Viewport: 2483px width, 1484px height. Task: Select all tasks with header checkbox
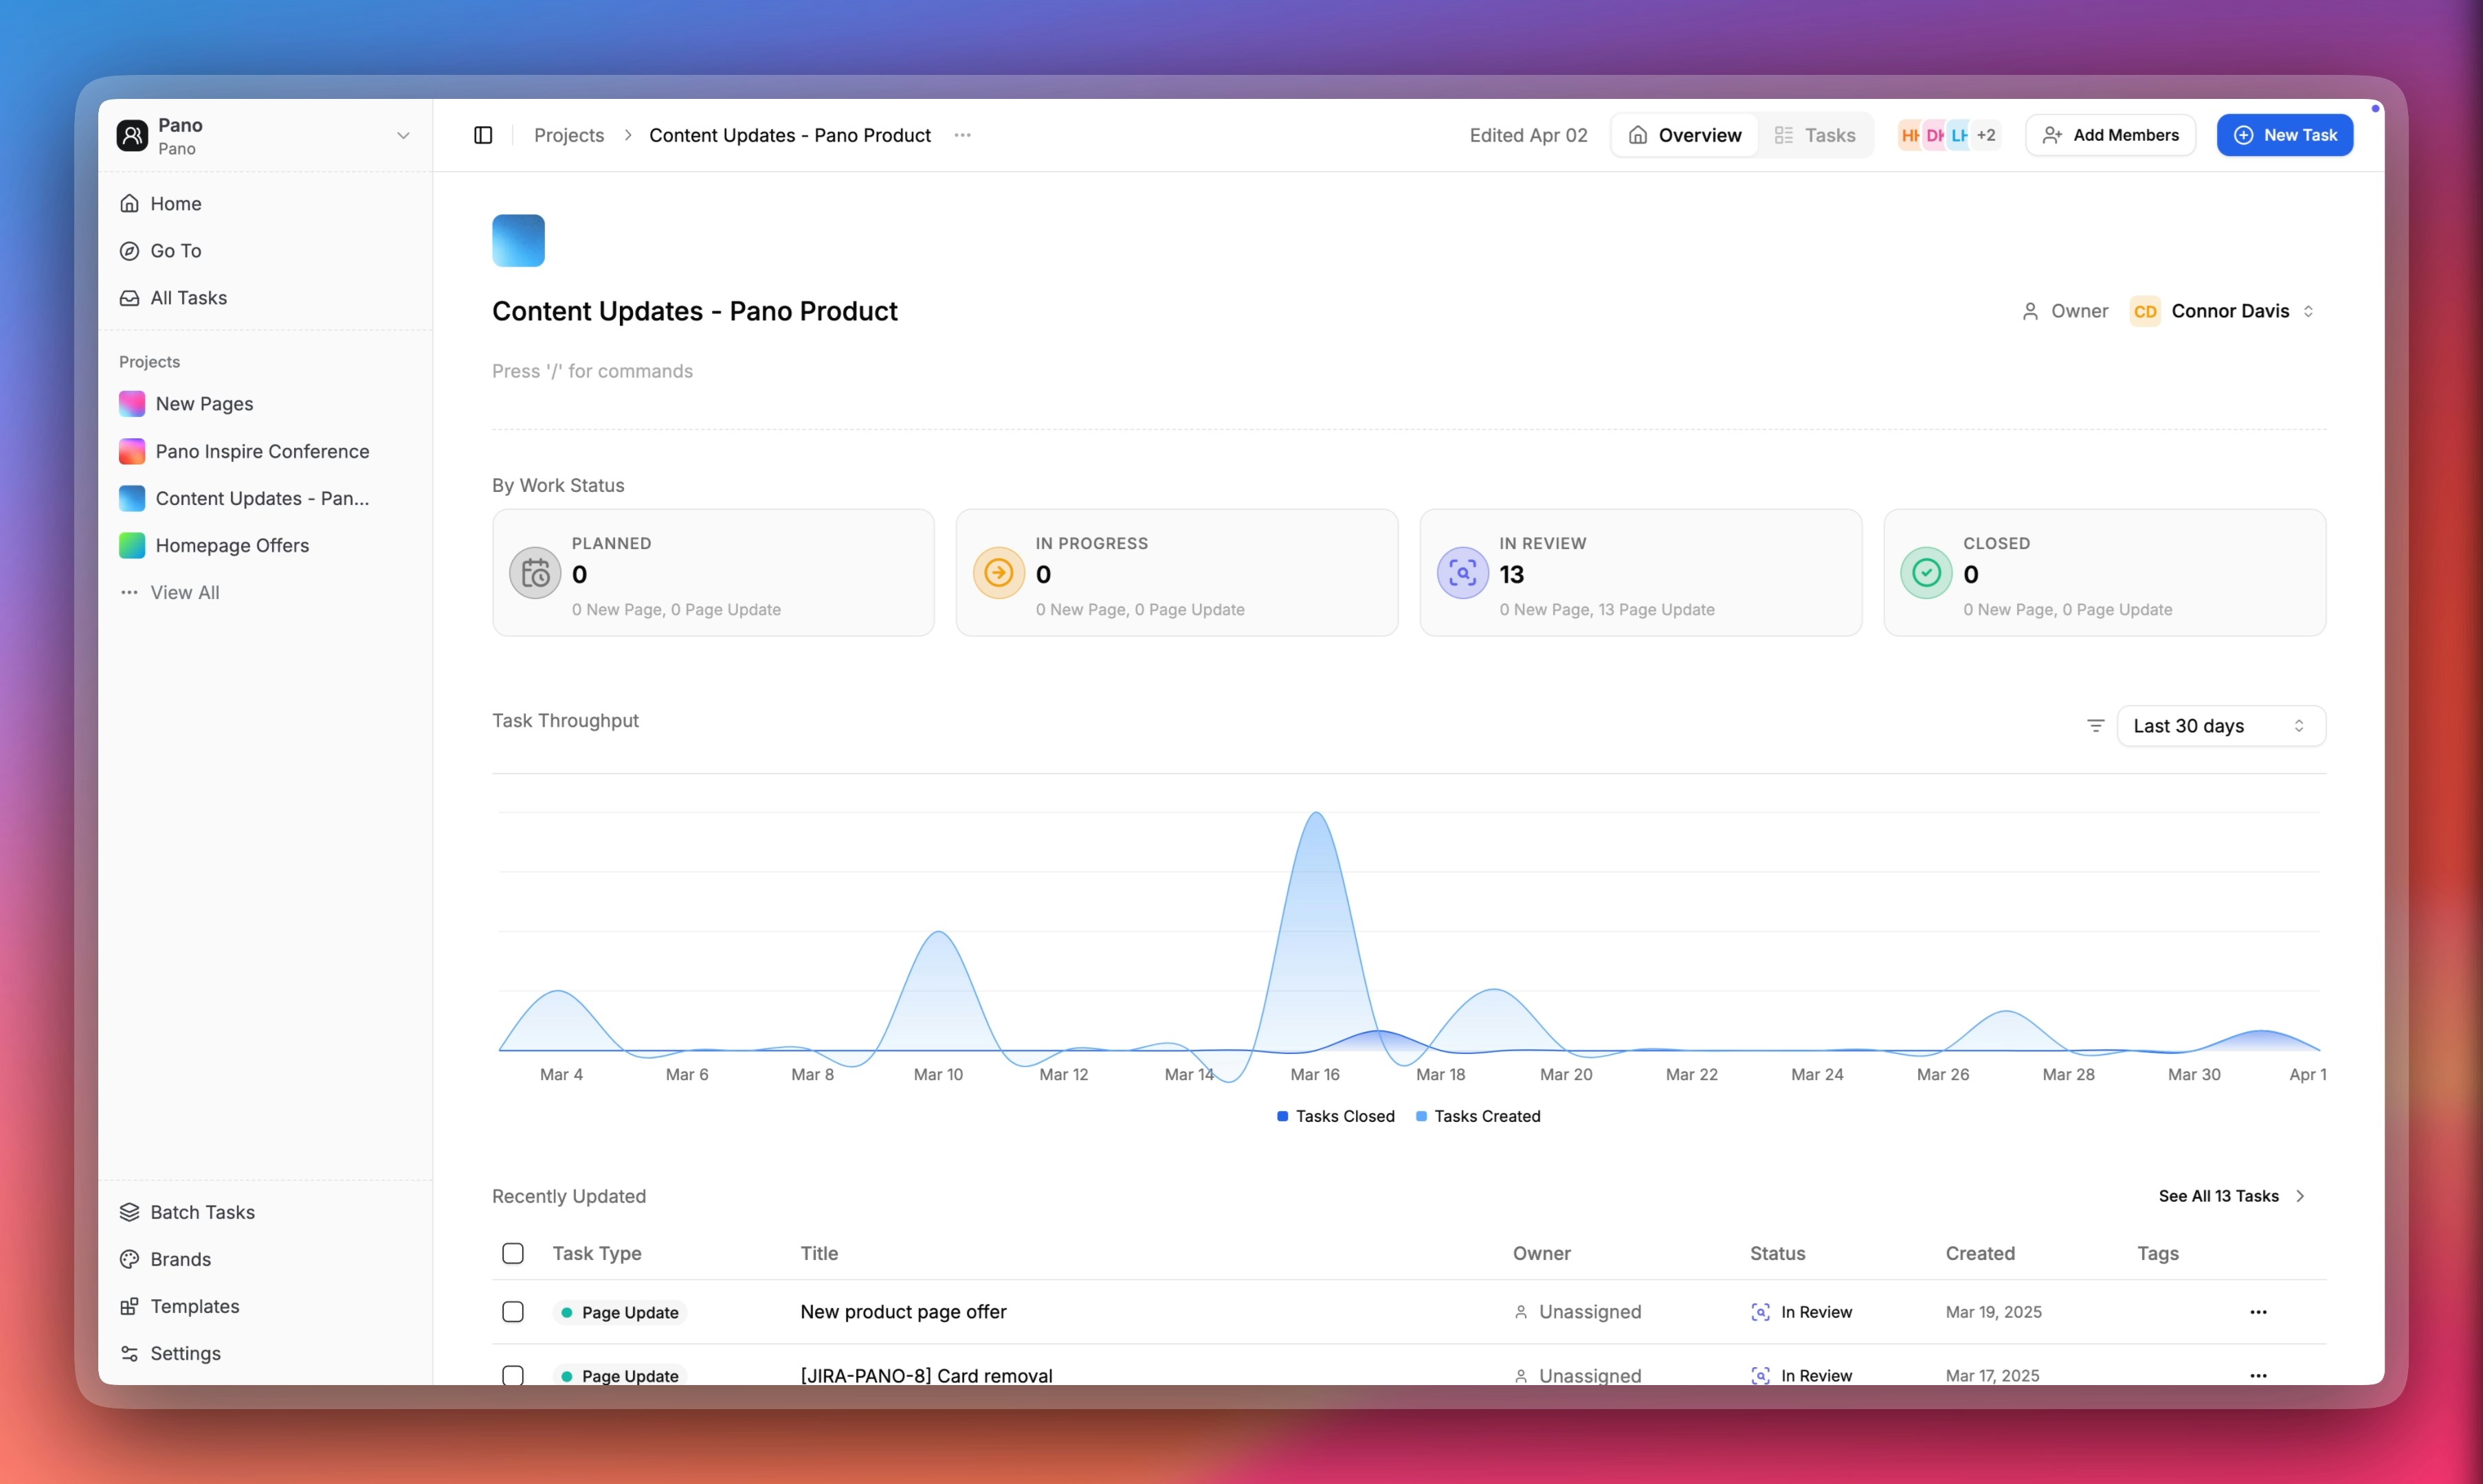513,1253
